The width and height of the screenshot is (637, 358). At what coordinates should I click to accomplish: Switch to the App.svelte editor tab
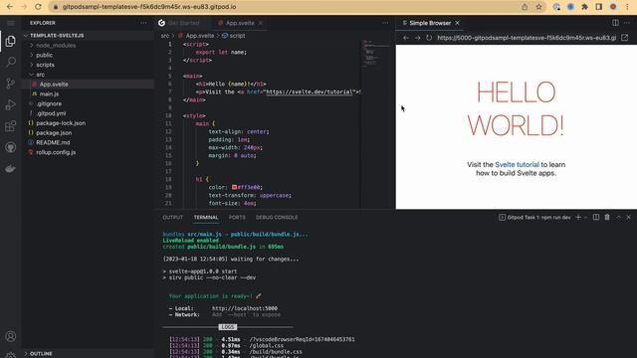point(240,23)
